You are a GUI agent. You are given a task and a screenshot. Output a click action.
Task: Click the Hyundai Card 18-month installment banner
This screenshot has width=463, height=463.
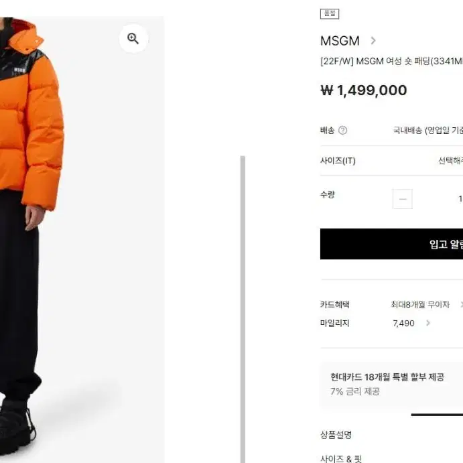click(x=391, y=385)
